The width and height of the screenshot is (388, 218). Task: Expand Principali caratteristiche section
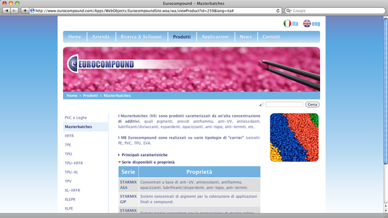coord(143,155)
